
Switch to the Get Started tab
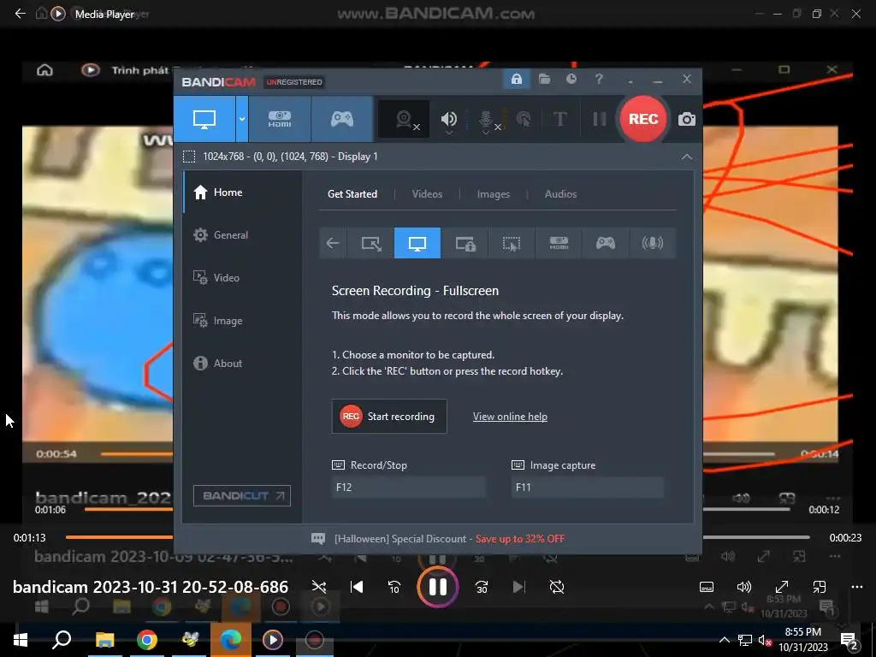tap(352, 194)
